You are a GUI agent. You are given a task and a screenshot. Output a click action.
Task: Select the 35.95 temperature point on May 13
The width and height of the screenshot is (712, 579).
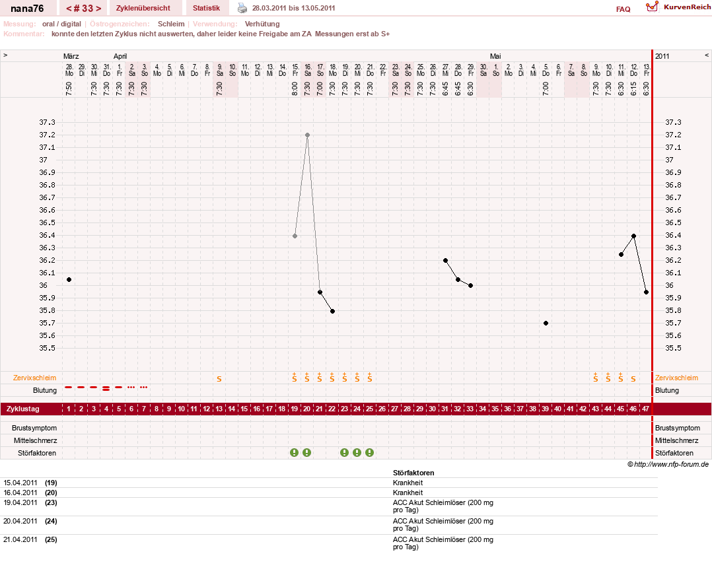point(646,292)
